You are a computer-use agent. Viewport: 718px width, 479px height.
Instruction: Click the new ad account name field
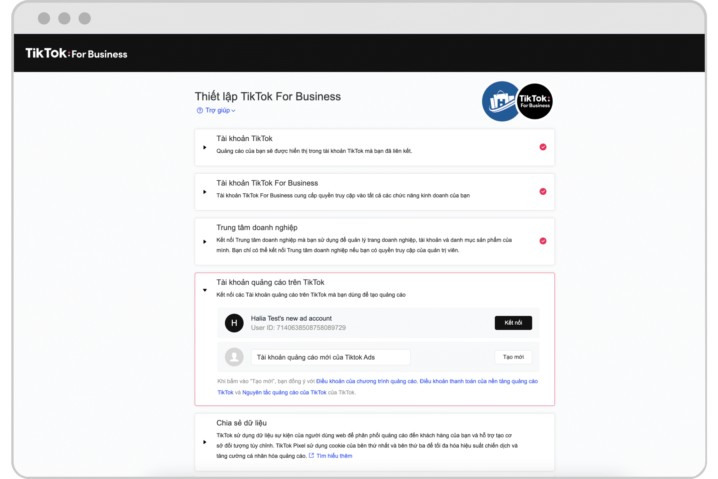pyautogui.click(x=330, y=357)
